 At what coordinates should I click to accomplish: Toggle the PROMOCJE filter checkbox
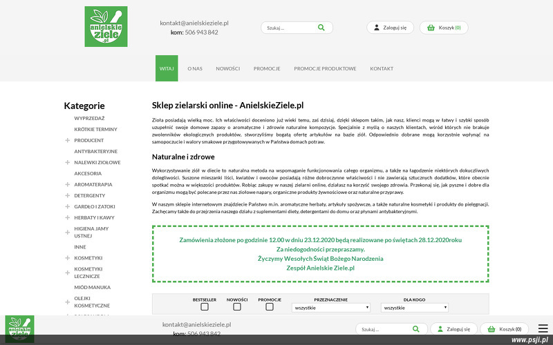click(x=270, y=306)
